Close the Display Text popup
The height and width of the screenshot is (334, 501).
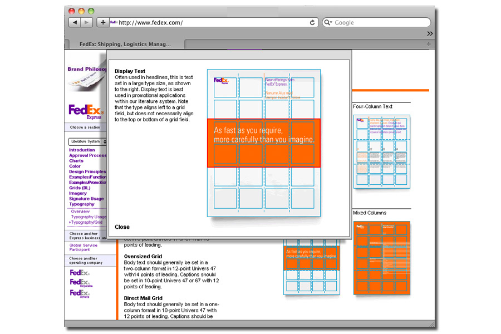(x=122, y=227)
